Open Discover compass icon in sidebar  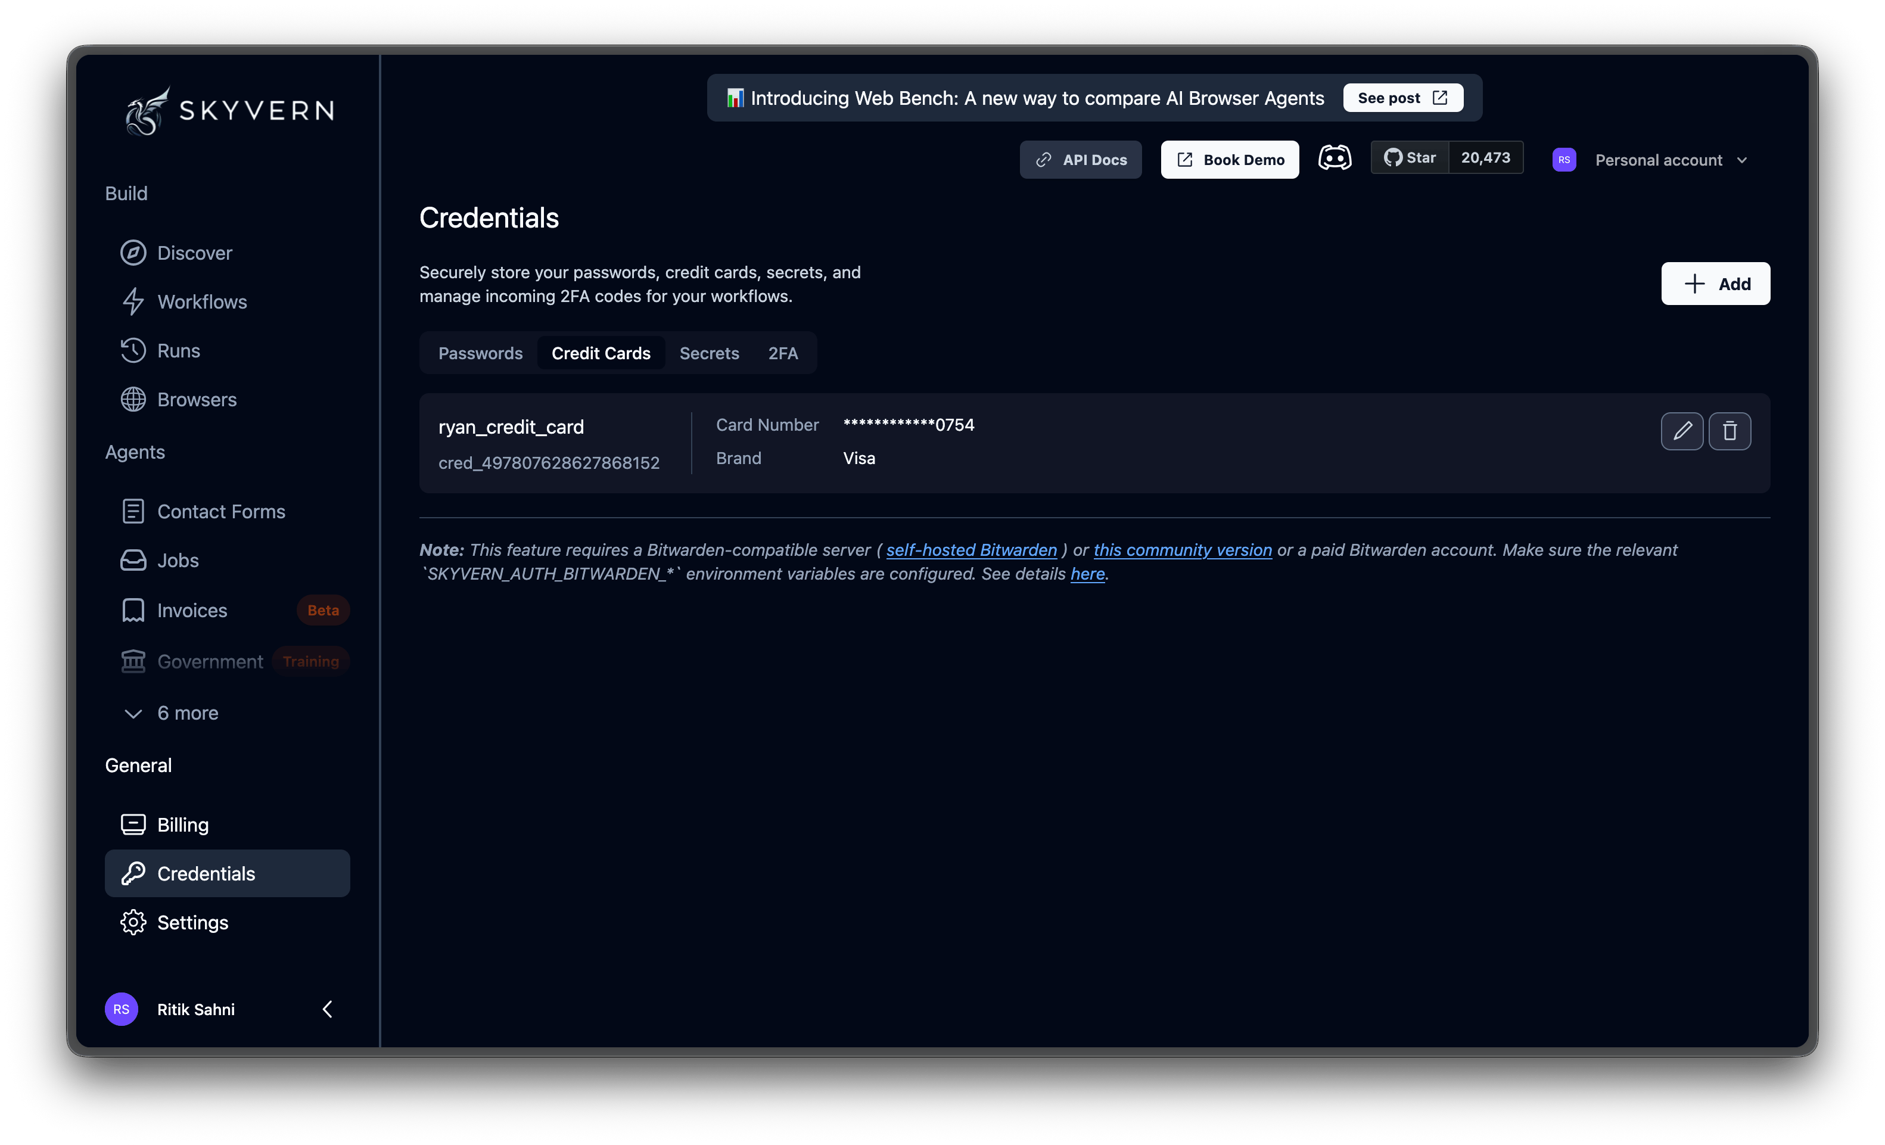(133, 253)
